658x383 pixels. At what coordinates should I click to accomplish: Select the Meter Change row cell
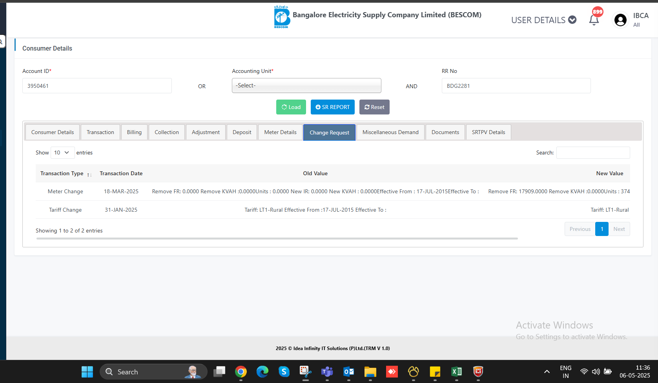(x=66, y=191)
